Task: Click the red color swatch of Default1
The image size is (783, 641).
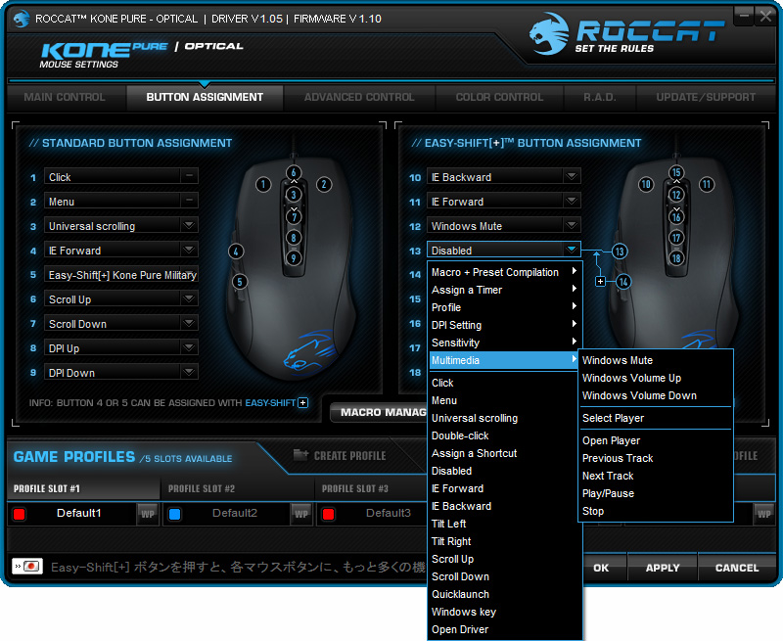Action: [x=20, y=514]
